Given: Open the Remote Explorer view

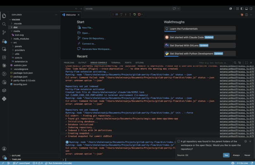Looking at the screenshot, I should click(4, 49).
